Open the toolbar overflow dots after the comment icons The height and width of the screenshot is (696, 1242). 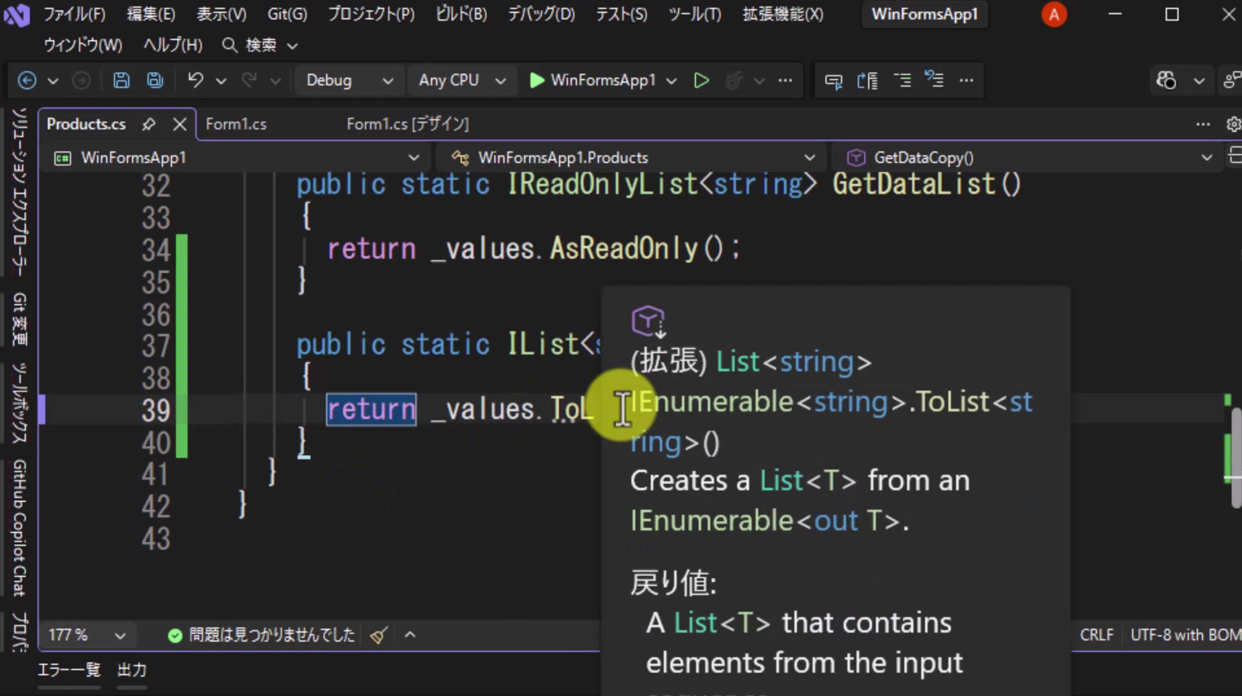click(x=966, y=80)
